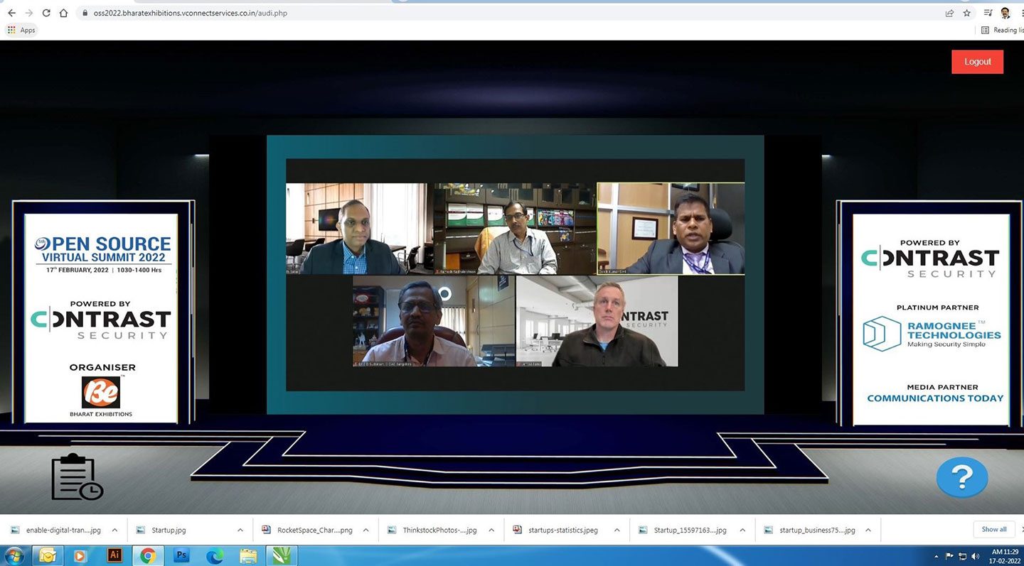Image resolution: width=1024 pixels, height=566 pixels.
Task: Show hidden system tray icons
Action: click(x=936, y=556)
